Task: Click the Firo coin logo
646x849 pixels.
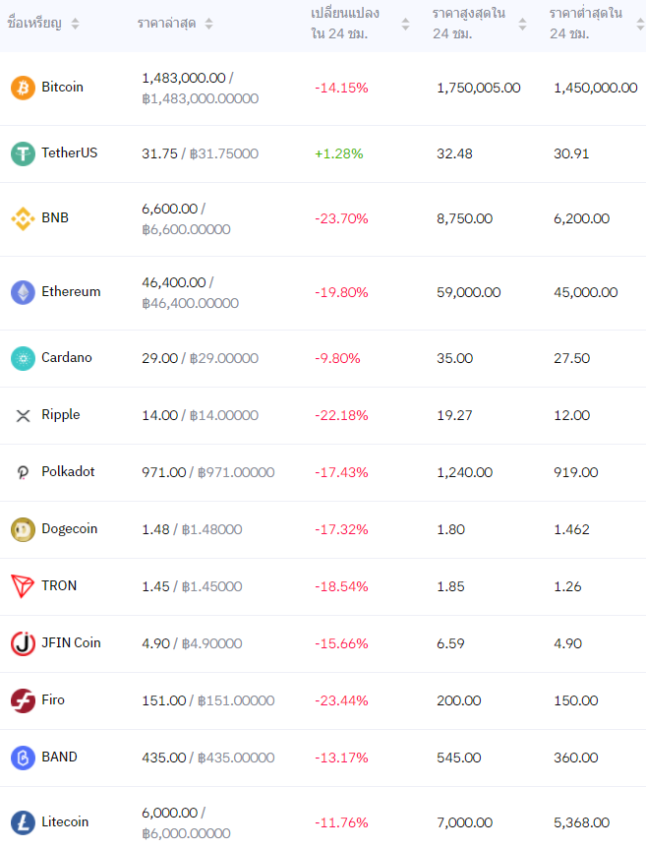Action: click(23, 700)
